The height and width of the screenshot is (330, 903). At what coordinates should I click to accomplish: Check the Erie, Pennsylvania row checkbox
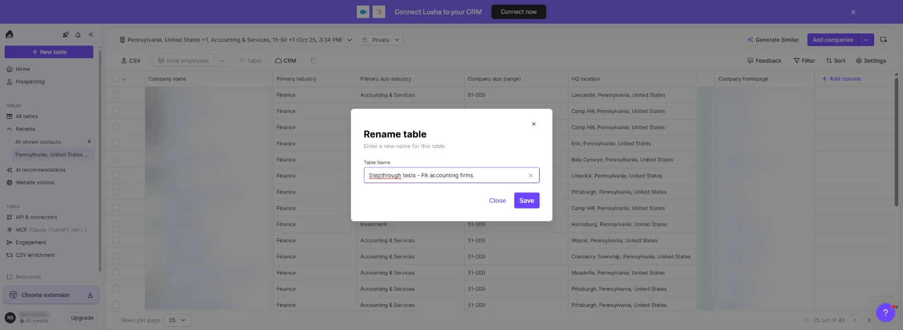[x=116, y=143]
